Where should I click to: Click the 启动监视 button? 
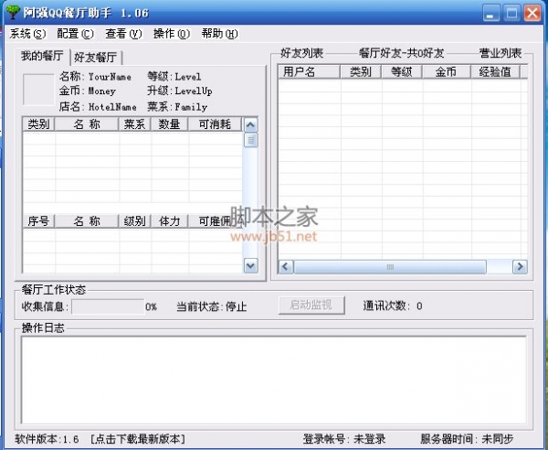coord(311,305)
